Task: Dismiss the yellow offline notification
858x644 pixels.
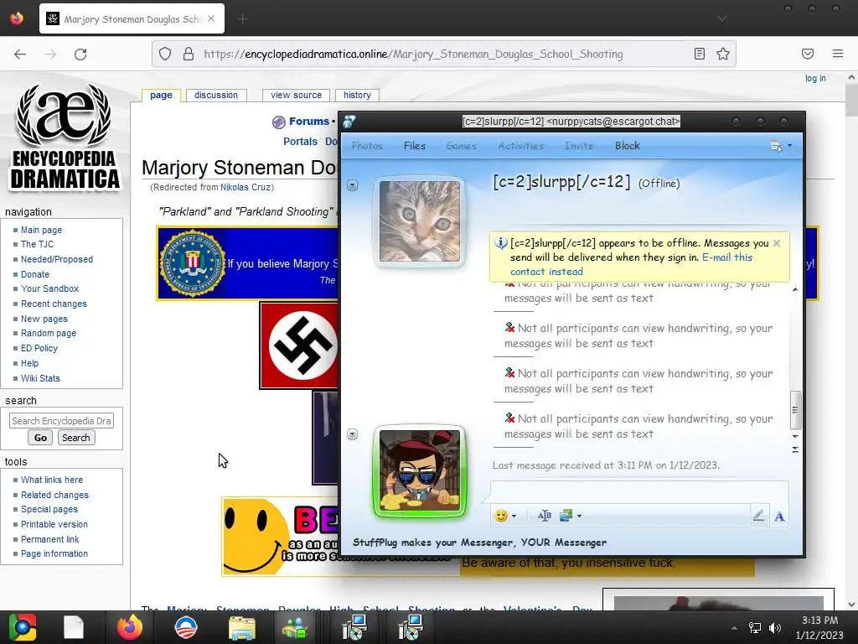Action: [x=777, y=243]
